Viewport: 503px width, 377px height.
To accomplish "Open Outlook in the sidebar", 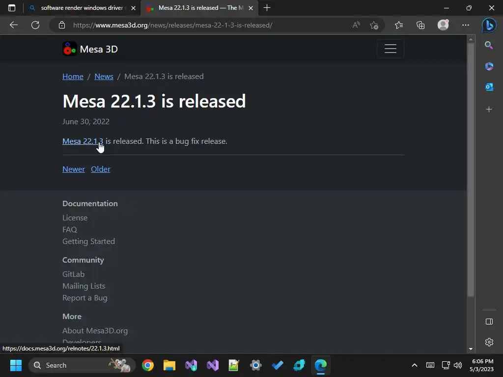I will pos(489,87).
